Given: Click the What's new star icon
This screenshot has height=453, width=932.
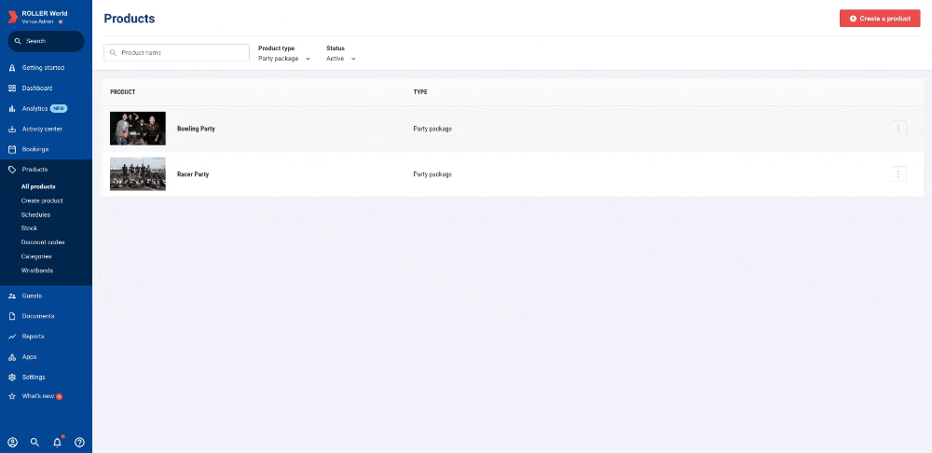Looking at the screenshot, I should 12,396.
